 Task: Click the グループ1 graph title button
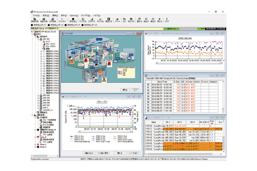[x=102, y=102]
